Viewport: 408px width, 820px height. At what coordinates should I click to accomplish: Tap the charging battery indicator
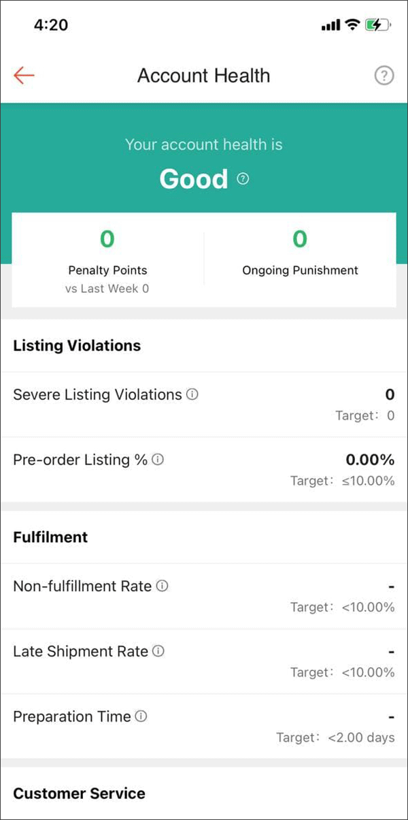(375, 25)
